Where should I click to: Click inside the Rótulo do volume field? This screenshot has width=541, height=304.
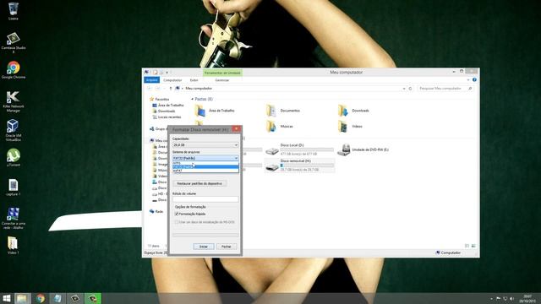click(x=205, y=199)
